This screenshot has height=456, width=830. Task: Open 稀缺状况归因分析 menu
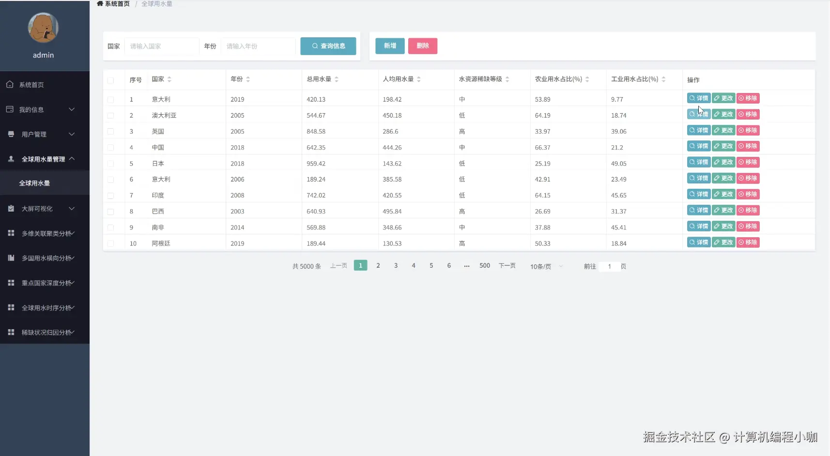tap(45, 333)
